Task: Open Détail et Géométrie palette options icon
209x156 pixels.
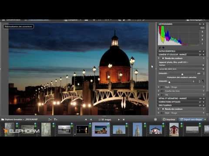Action: (x=200, y=98)
